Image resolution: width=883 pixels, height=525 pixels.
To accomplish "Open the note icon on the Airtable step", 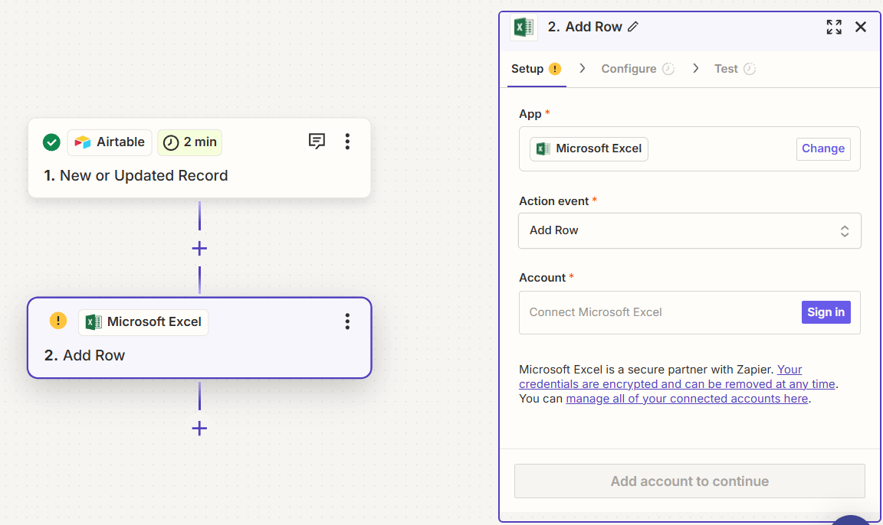I will tap(317, 141).
